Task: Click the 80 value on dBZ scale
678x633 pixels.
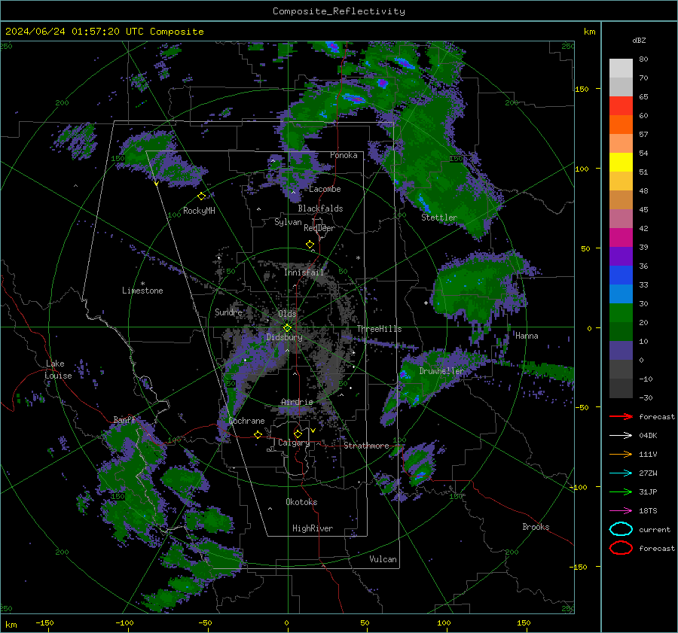Action: (643, 59)
